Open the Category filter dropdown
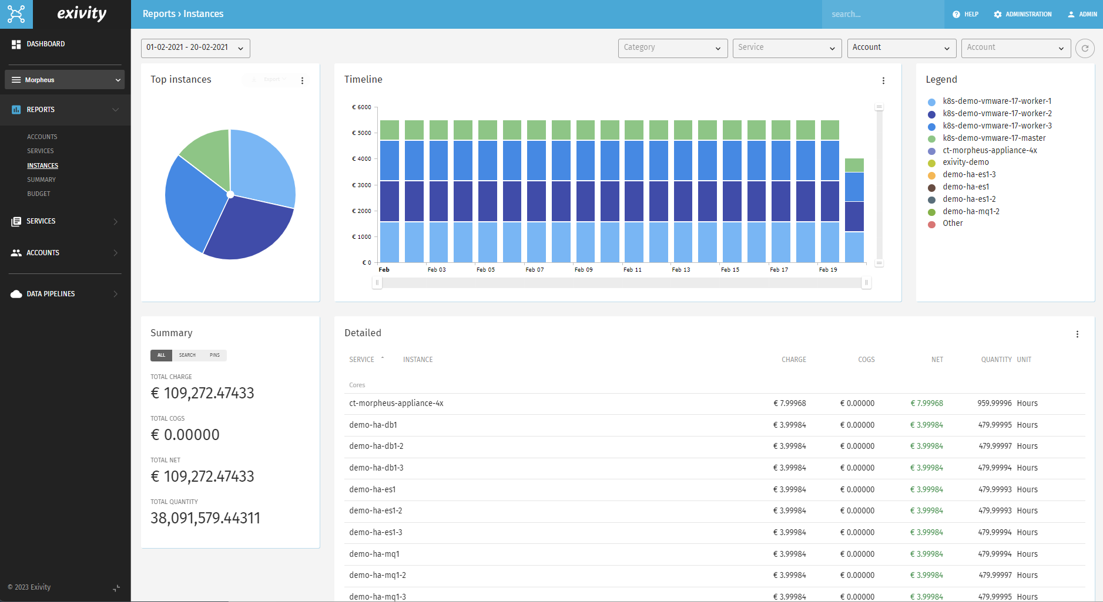Image resolution: width=1103 pixels, height=602 pixels. [x=673, y=48]
